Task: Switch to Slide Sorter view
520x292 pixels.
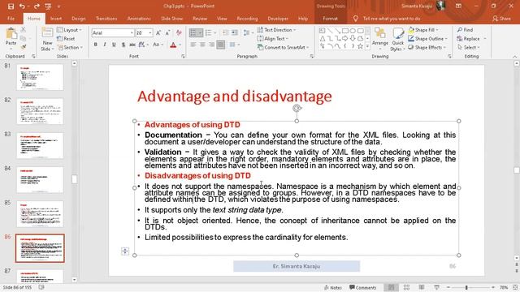Action: (406, 287)
